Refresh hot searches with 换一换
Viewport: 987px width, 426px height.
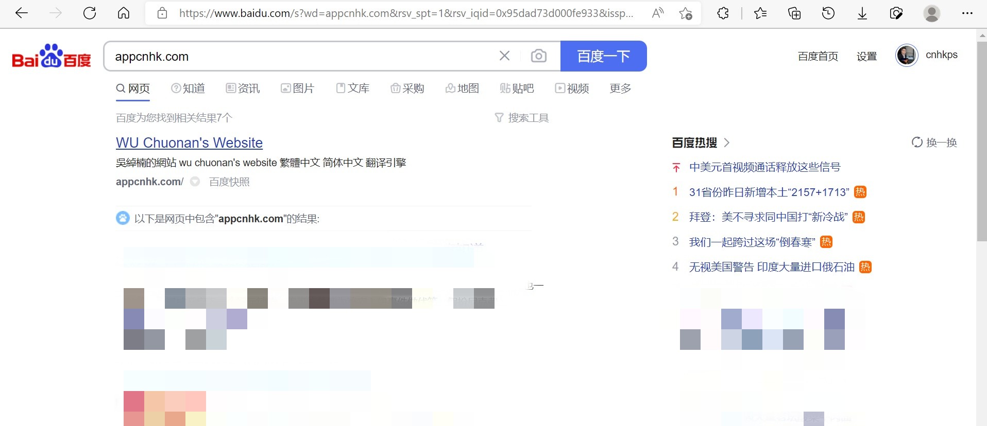(934, 143)
